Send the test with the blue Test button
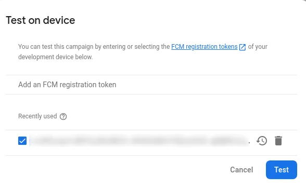The image size is (306, 189). [282, 170]
